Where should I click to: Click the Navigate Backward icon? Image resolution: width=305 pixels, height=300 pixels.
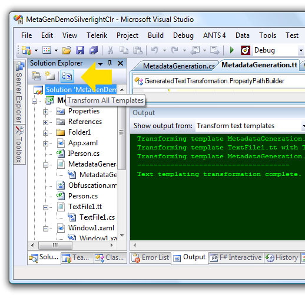pyautogui.click(x=195, y=50)
